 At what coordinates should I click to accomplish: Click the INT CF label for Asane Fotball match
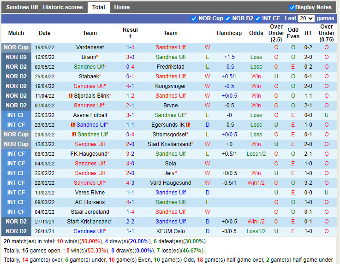[16, 115]
